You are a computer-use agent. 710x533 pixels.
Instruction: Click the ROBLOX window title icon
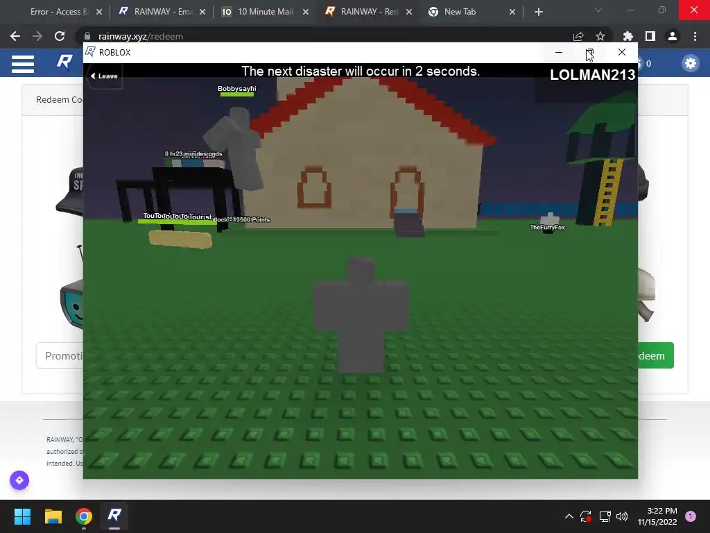point(90,52)
